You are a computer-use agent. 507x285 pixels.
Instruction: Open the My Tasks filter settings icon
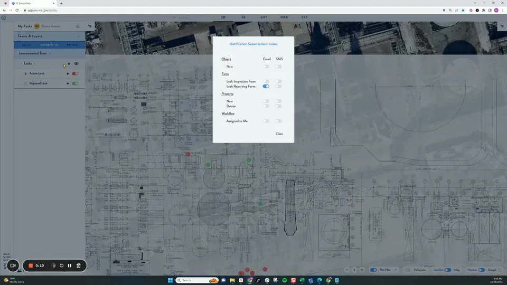[78, 26]
